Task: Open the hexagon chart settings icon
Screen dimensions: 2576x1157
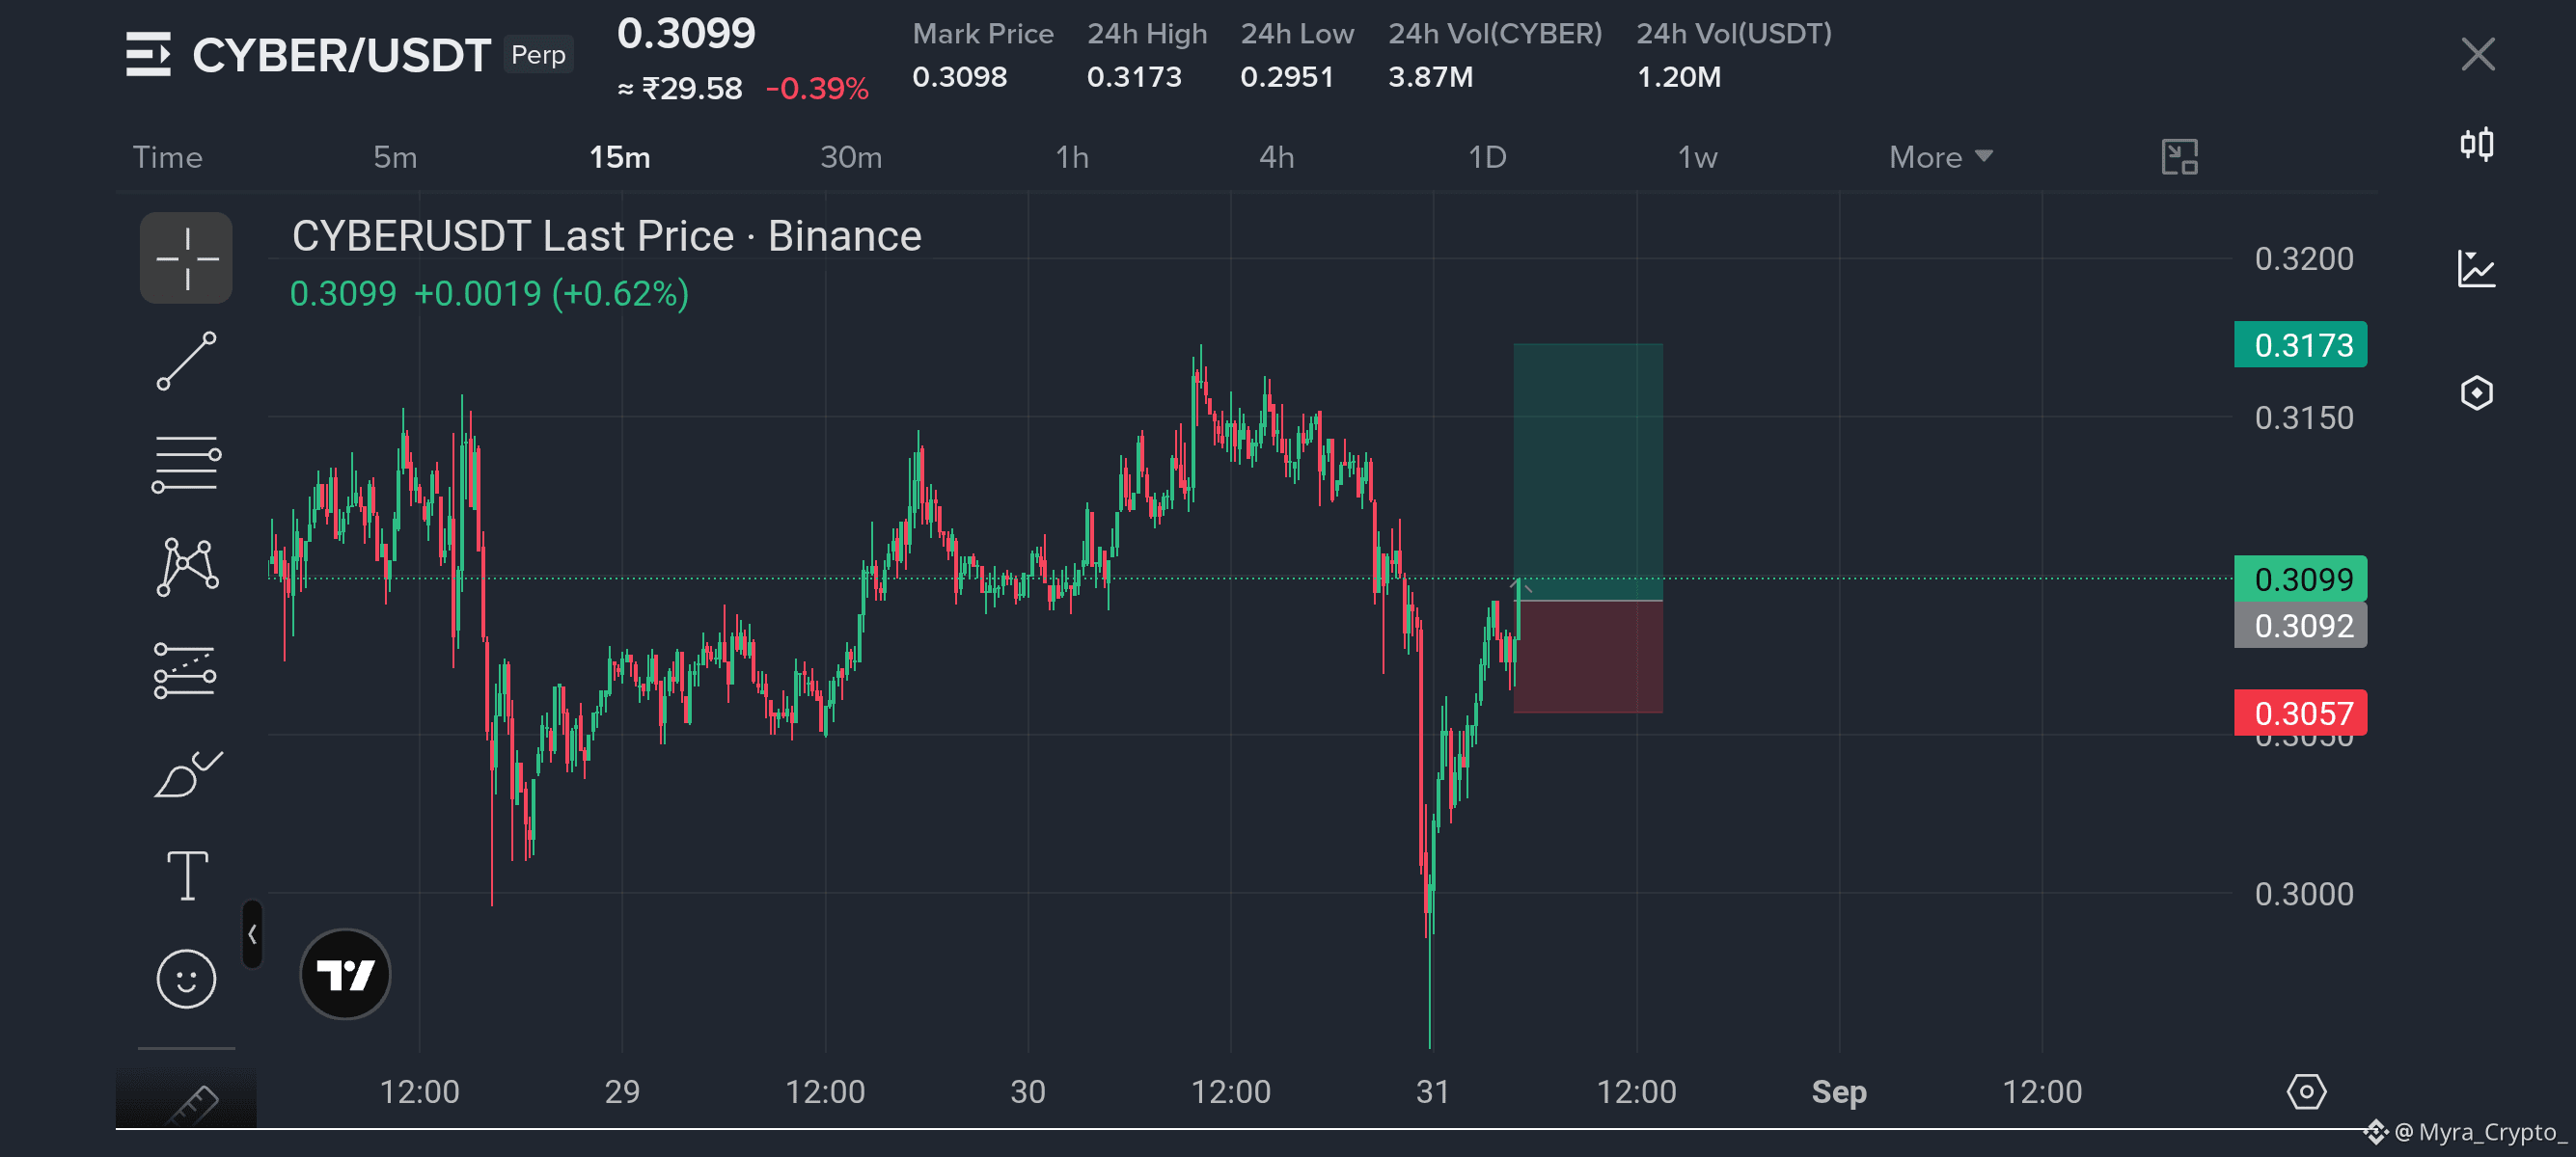Action: 2476,392
